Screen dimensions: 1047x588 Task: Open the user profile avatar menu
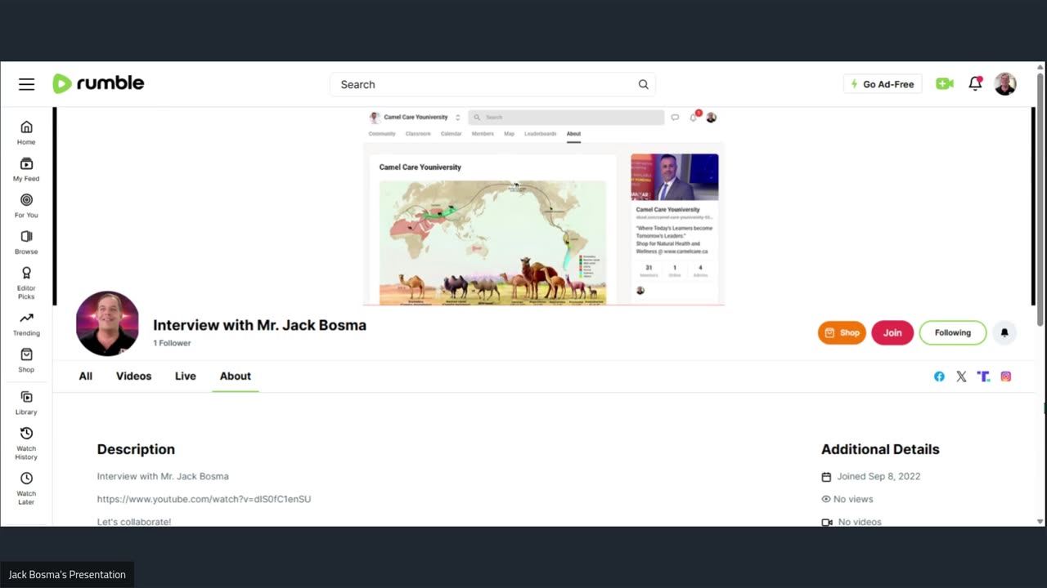pyautogui.click(x=1005, y=83)
